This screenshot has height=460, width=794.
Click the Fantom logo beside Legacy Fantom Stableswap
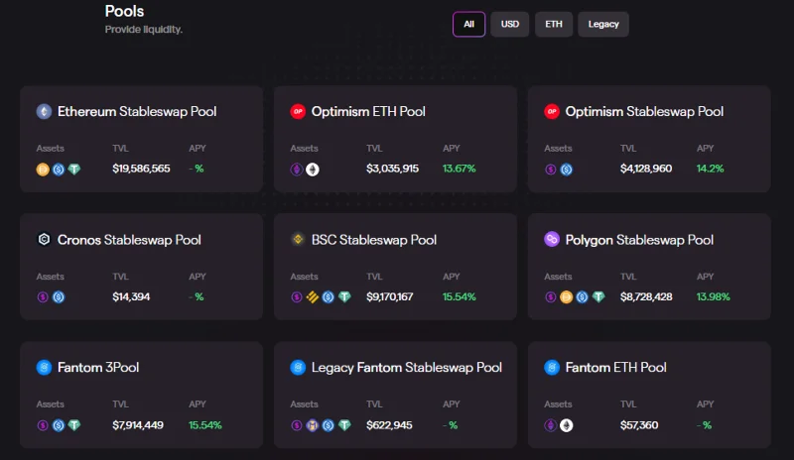pos(298,368)
